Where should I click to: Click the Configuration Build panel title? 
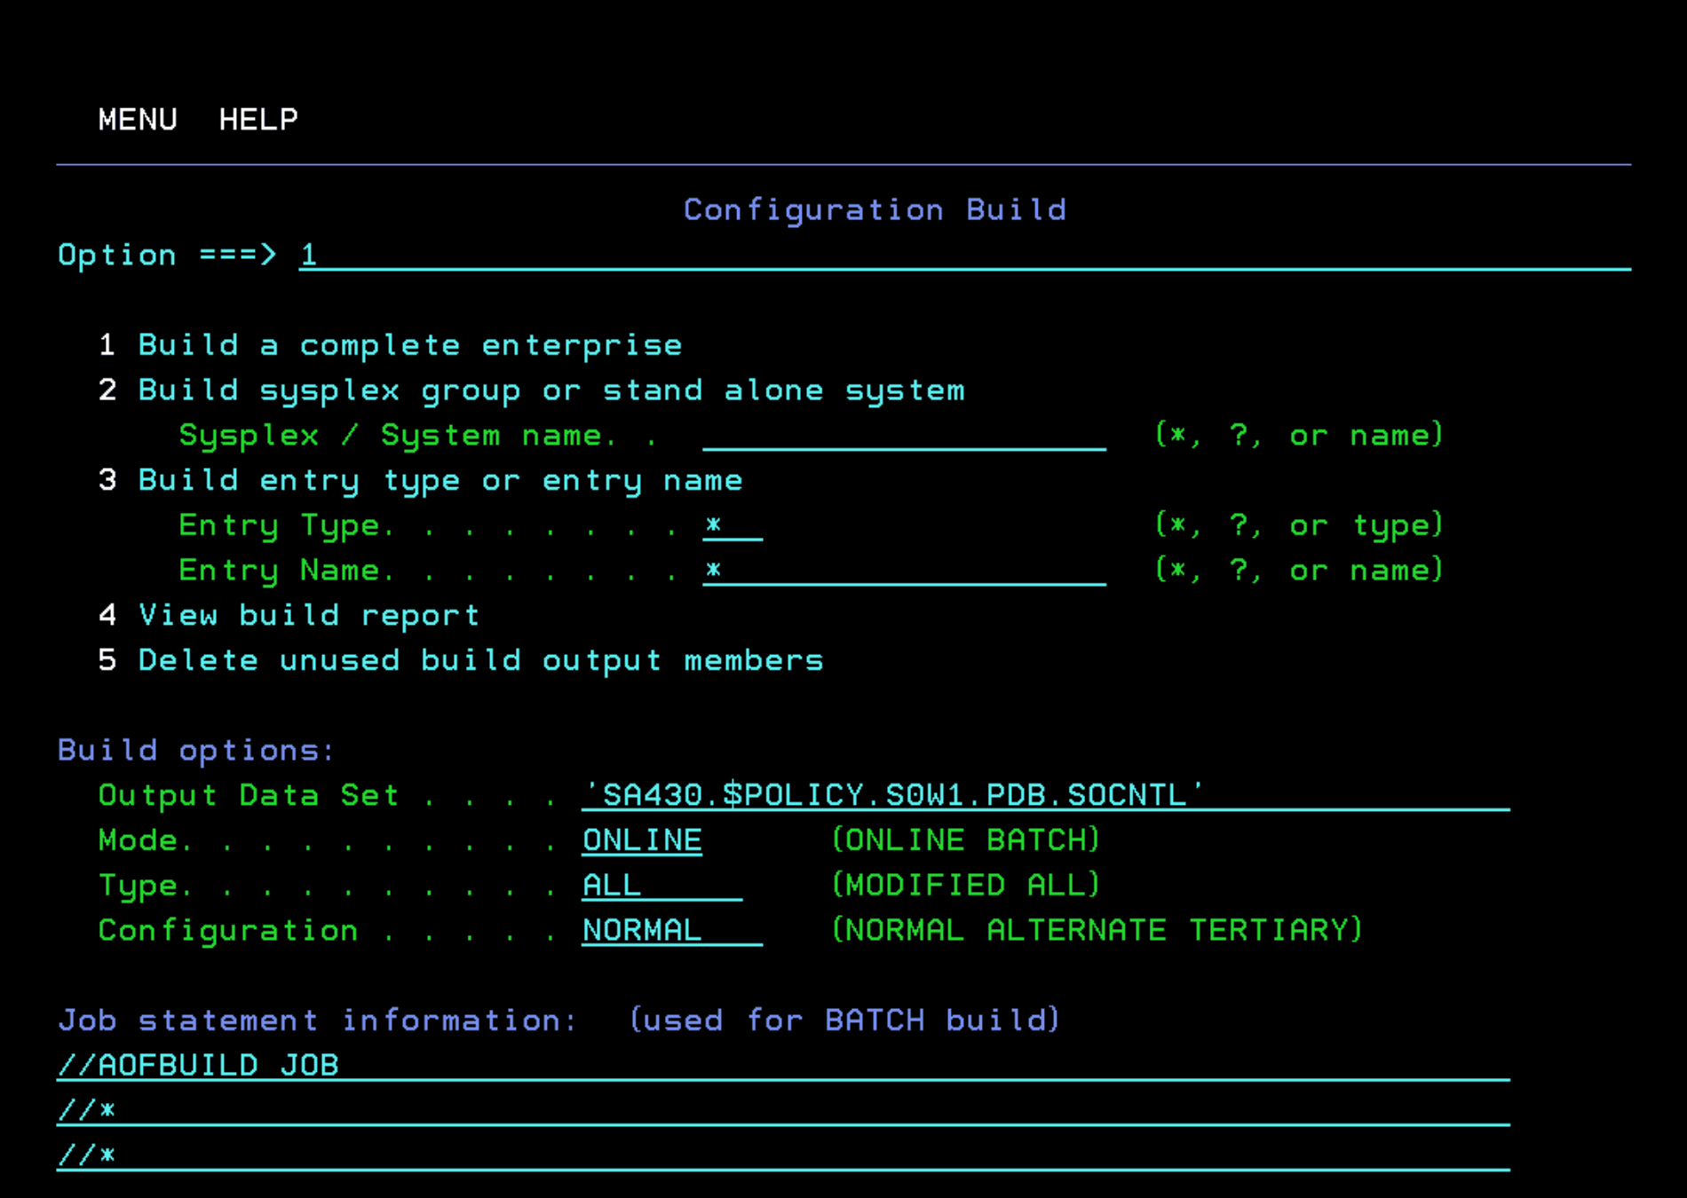click(875, 210)
